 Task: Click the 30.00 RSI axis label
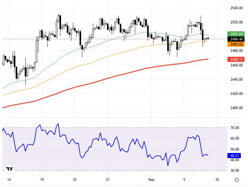pyautogui.click(x=235, y=170)
